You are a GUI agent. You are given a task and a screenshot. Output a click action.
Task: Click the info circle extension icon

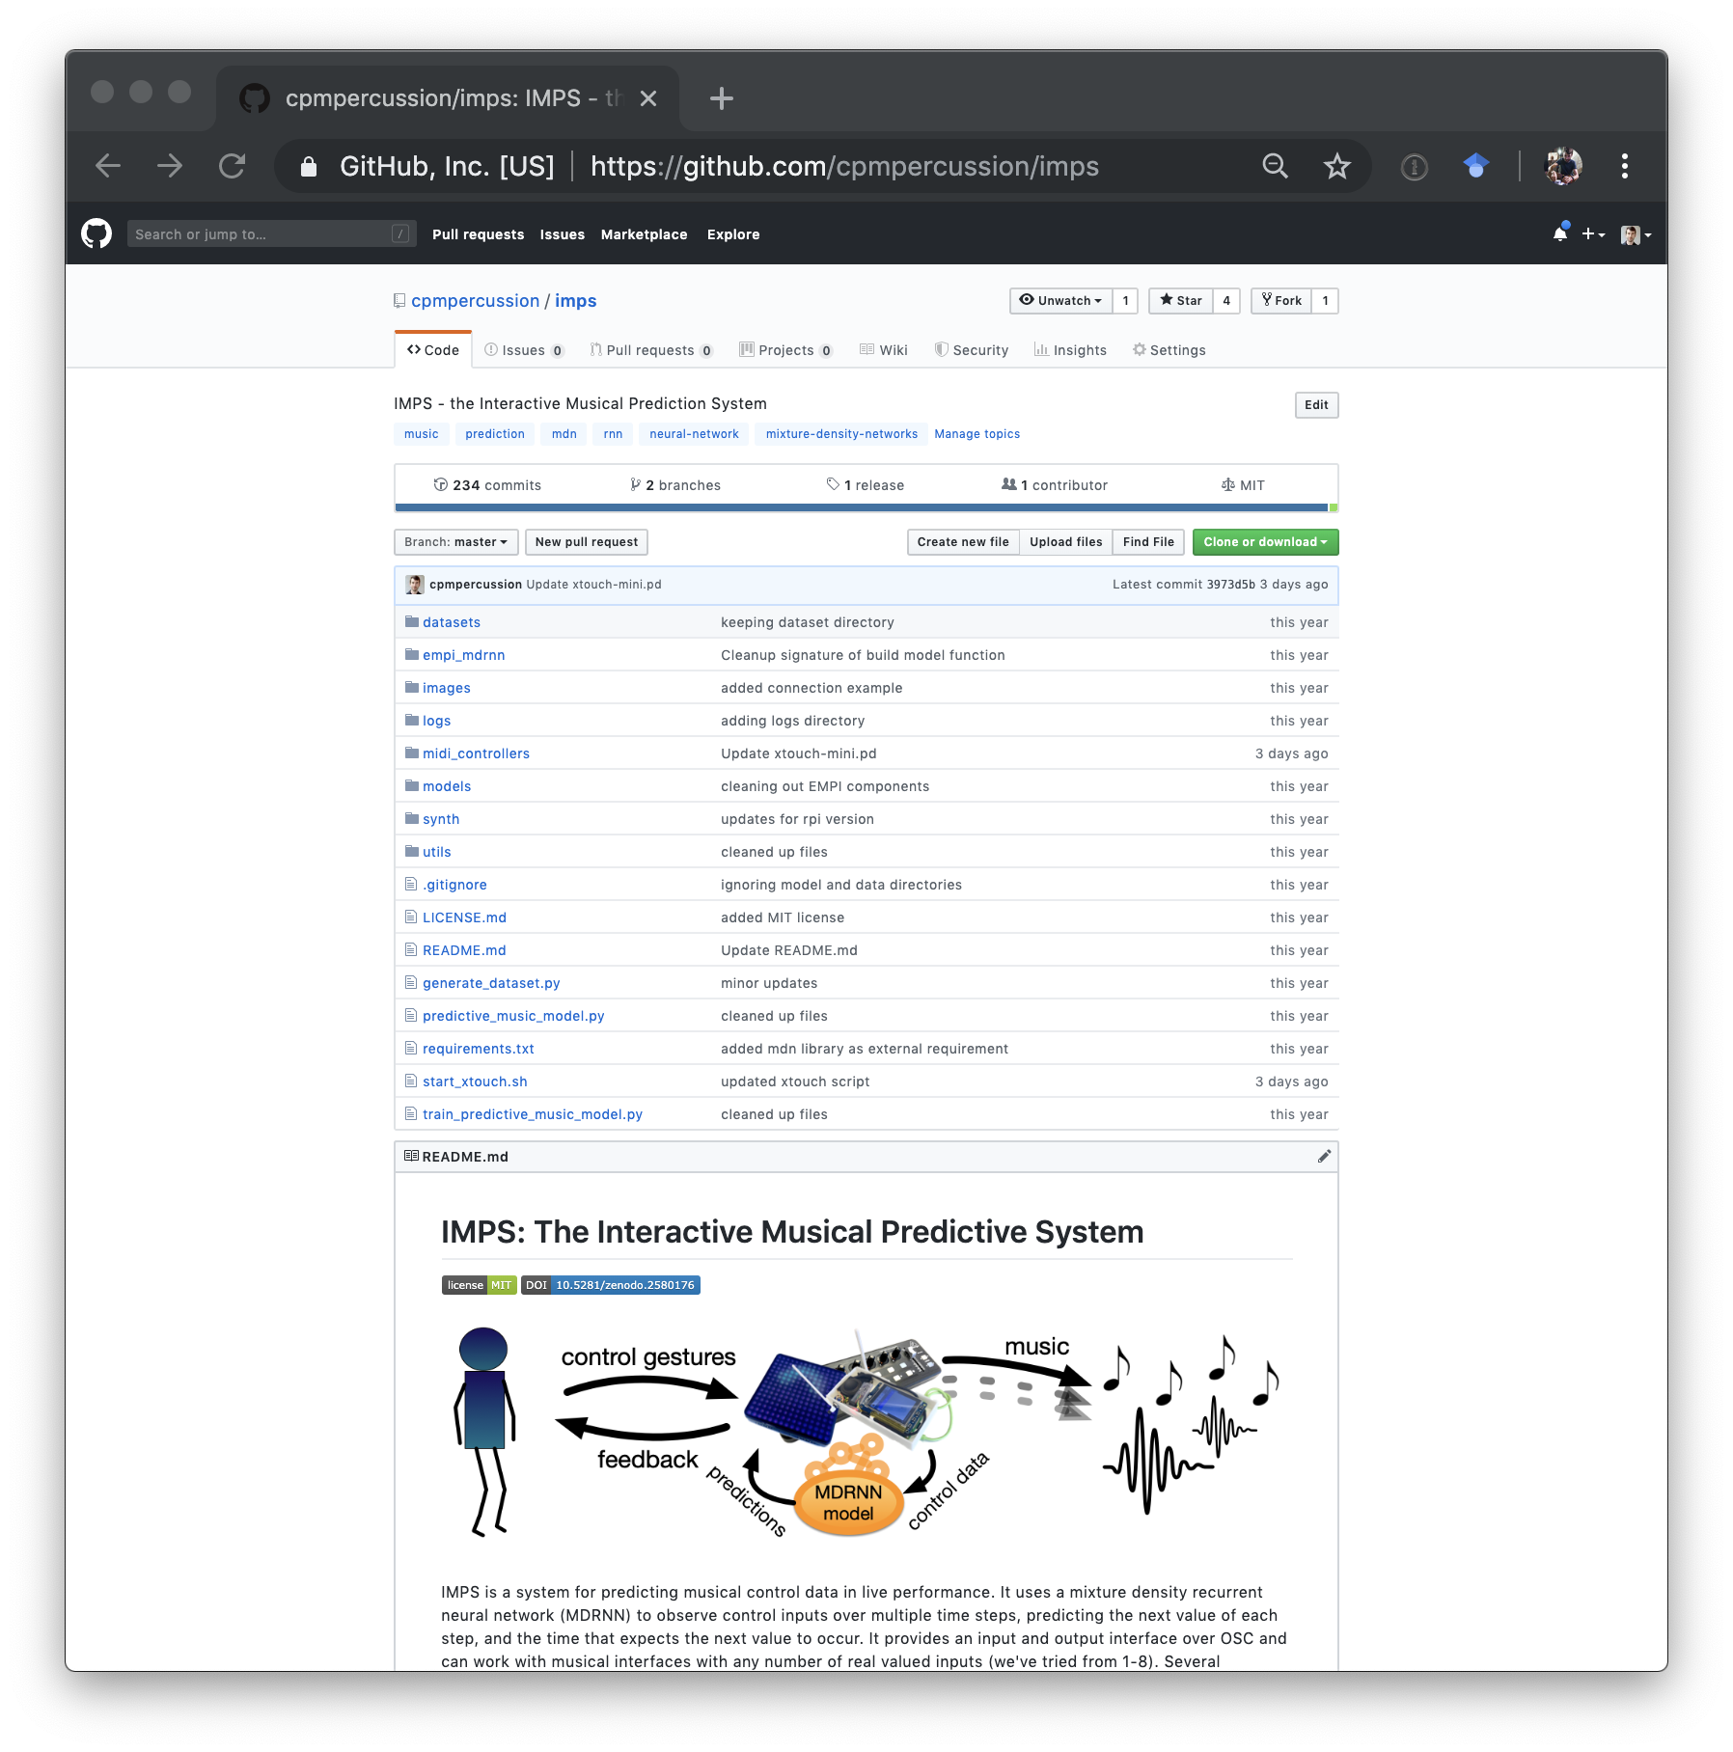point(1414,167)
